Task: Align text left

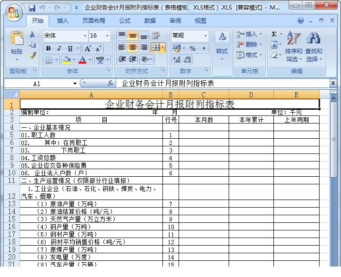Action: coord(122,48)
